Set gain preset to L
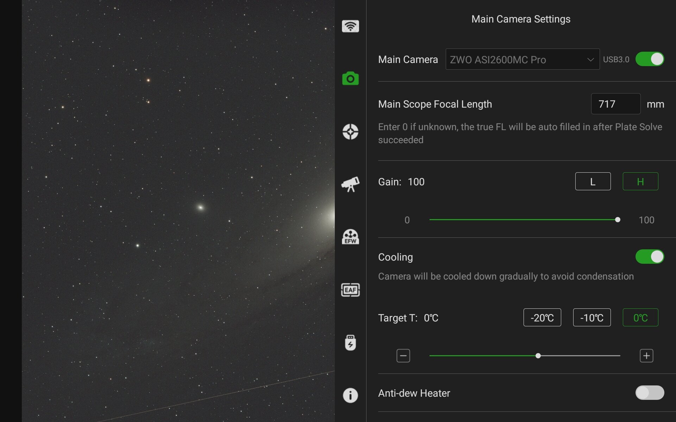676x422 pixels. point(593,181)
